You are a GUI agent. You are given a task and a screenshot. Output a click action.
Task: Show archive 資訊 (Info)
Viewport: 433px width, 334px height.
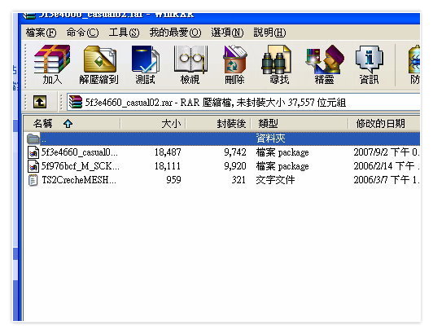[370, 64]
